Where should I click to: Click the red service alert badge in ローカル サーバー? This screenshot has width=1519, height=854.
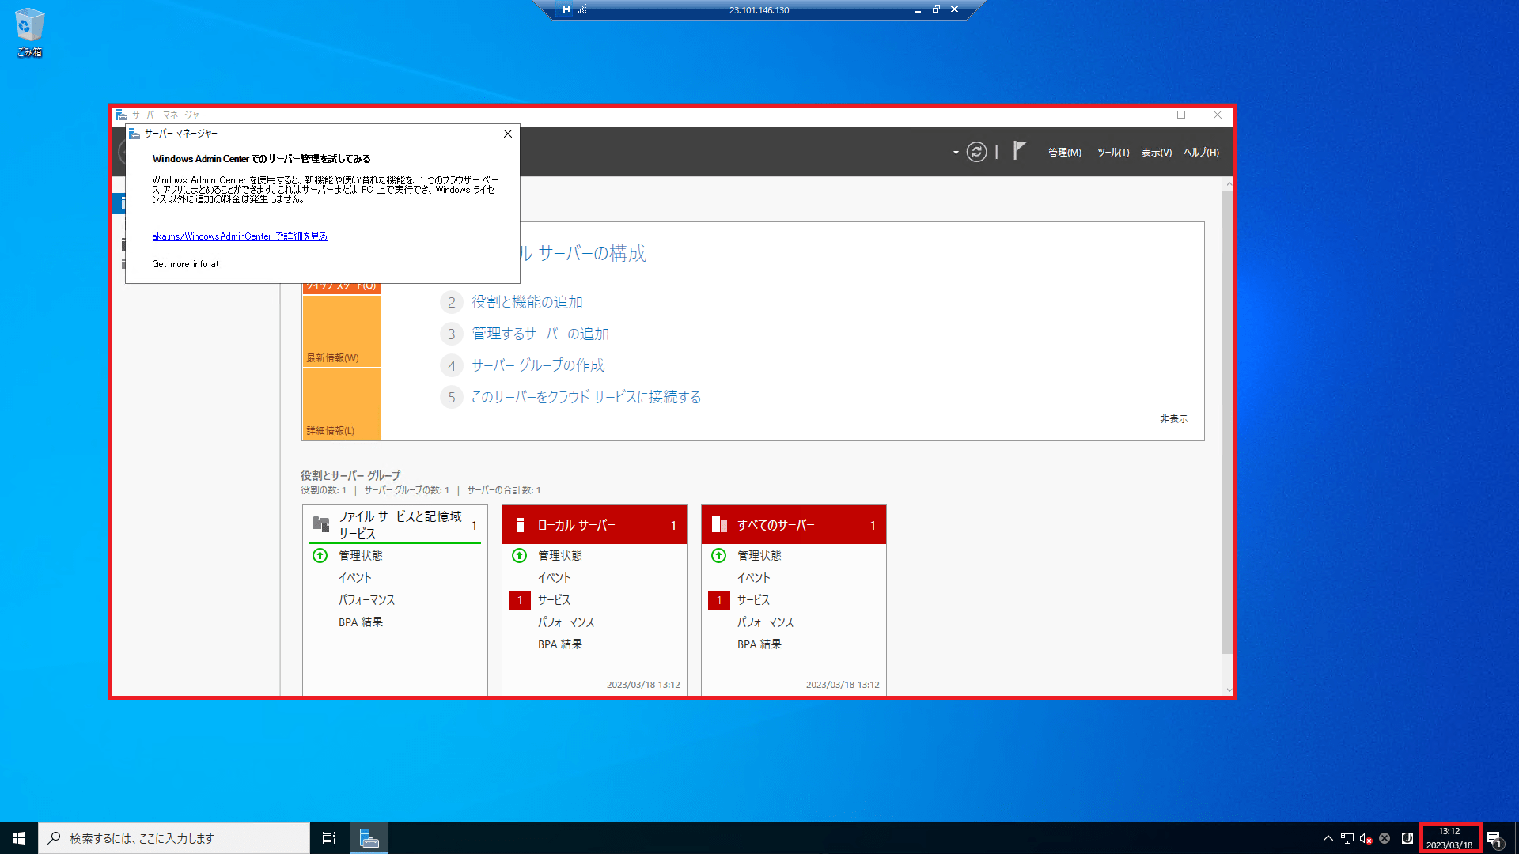click(520, 600)
